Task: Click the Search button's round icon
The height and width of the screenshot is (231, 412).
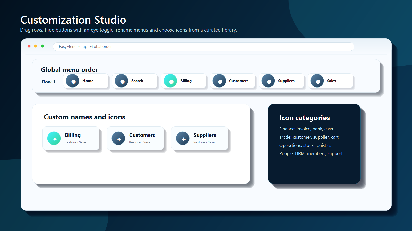Action: (x=121, y=81)
